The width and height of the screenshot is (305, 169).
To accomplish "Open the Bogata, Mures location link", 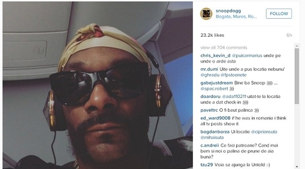I will [236, 16].
